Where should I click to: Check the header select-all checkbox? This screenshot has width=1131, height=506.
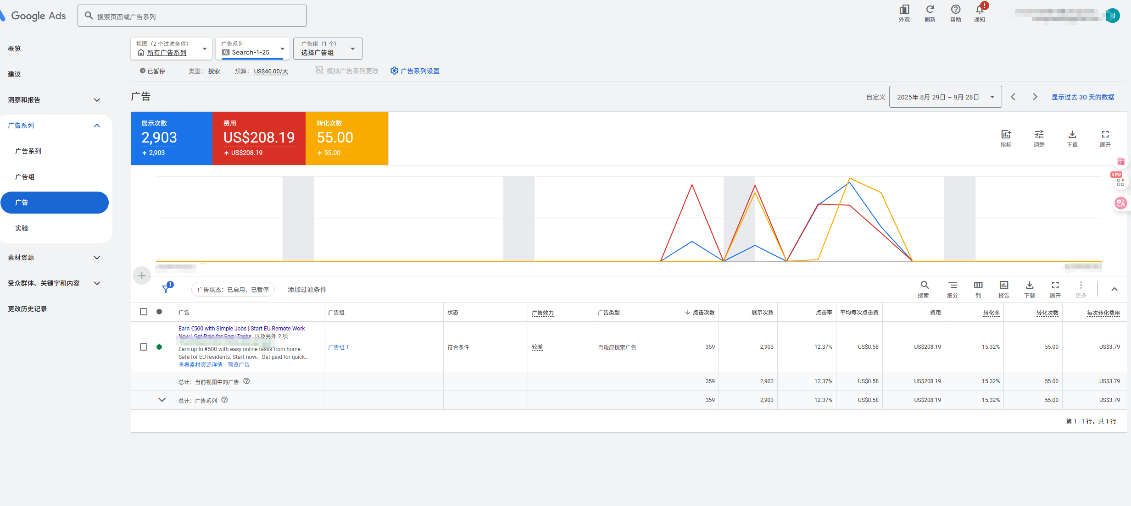[x=144, y=312]
